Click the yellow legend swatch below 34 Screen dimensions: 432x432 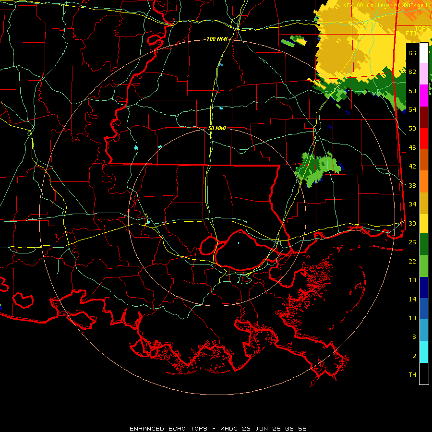(x=424, y=223)
